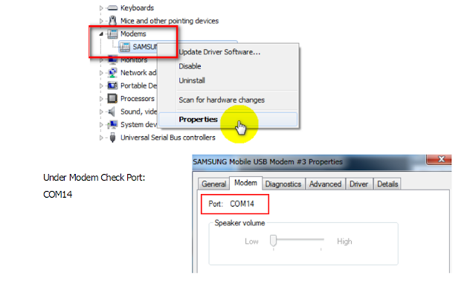Select the Modem tab
This screenshot has width=476, height=281.
click(245, 183)
